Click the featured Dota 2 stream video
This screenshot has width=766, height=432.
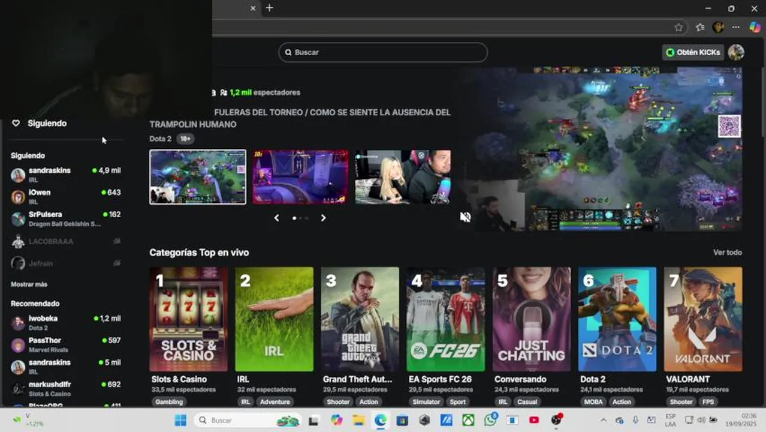[x=602, y=149]
